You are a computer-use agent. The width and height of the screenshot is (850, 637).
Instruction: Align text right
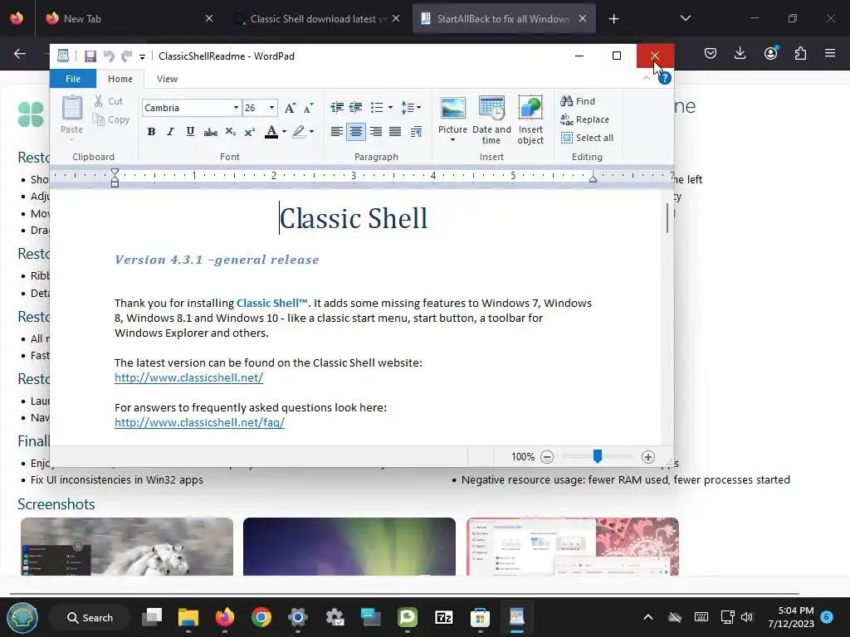(376, 131)
